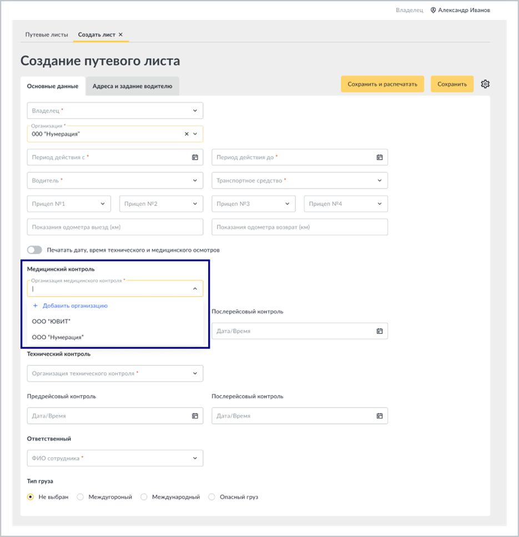Open the Адреса и задание водителю tab

point(132,87)
